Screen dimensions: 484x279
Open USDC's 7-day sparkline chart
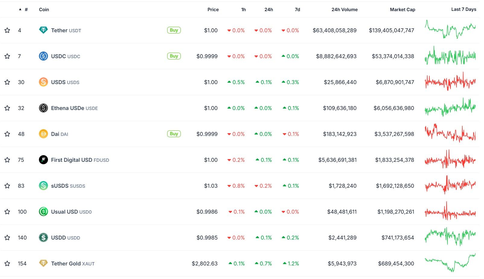click(x=450, y=56)
